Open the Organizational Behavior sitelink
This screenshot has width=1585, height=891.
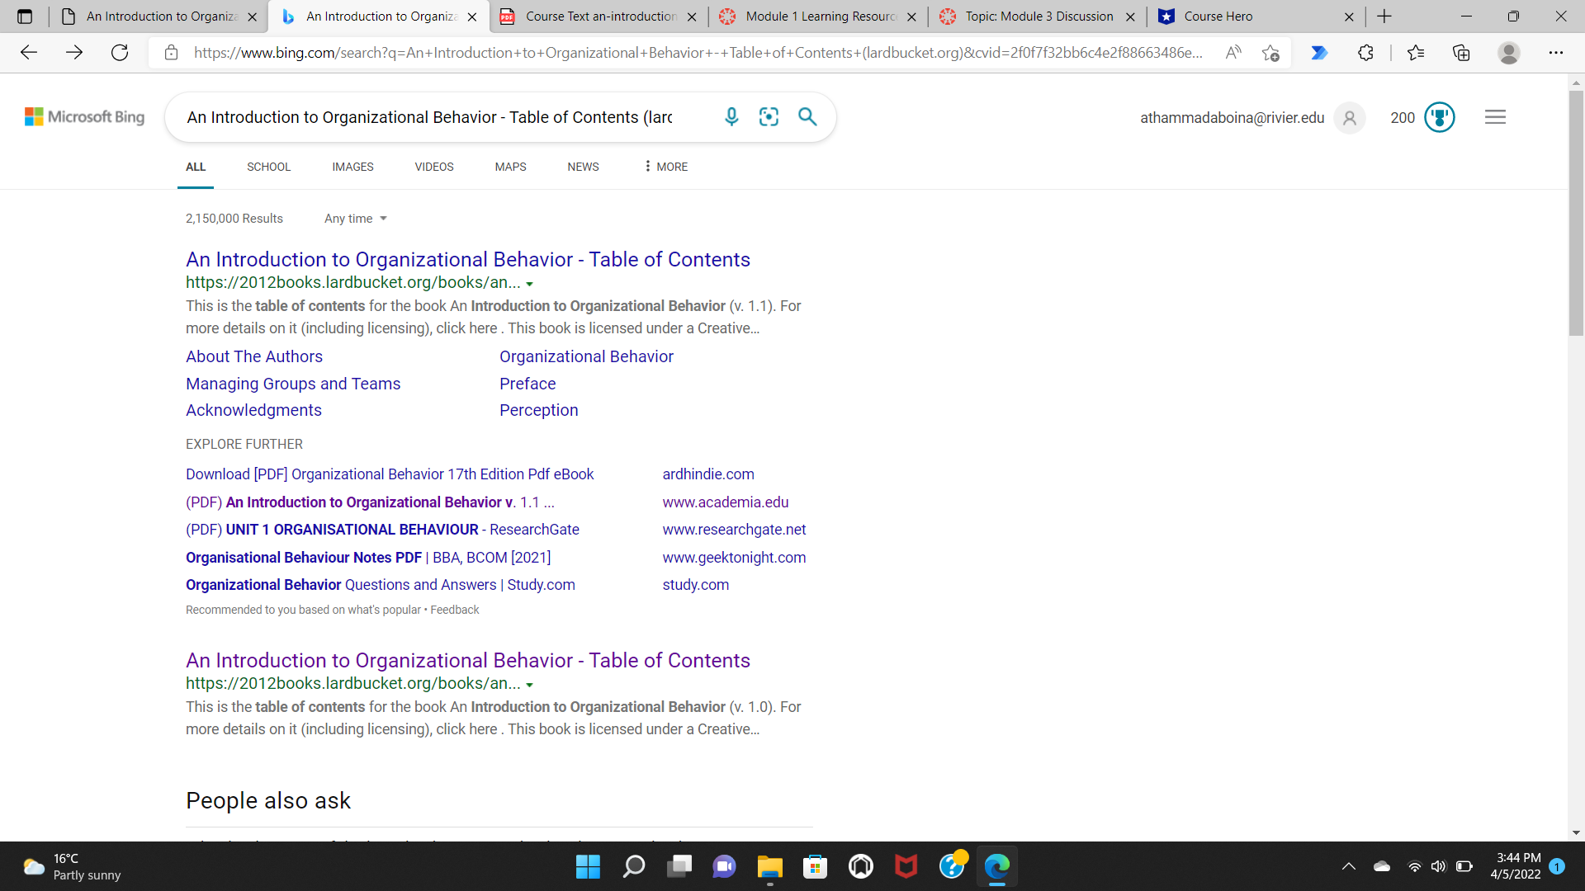(586, 356)
